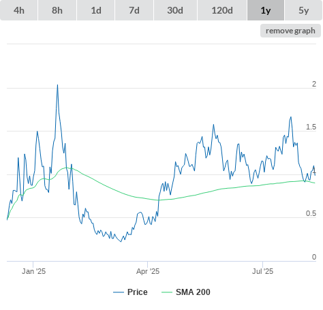Click the 0.5 y-axis label
Image resolution: width=323 pixels, height=310 pixels.
311,213
